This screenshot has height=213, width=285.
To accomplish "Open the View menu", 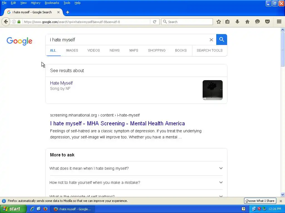I will pos(23,3).
